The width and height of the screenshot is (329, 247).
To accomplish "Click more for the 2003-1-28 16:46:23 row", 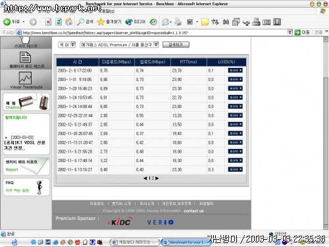I will click(235, 88).
